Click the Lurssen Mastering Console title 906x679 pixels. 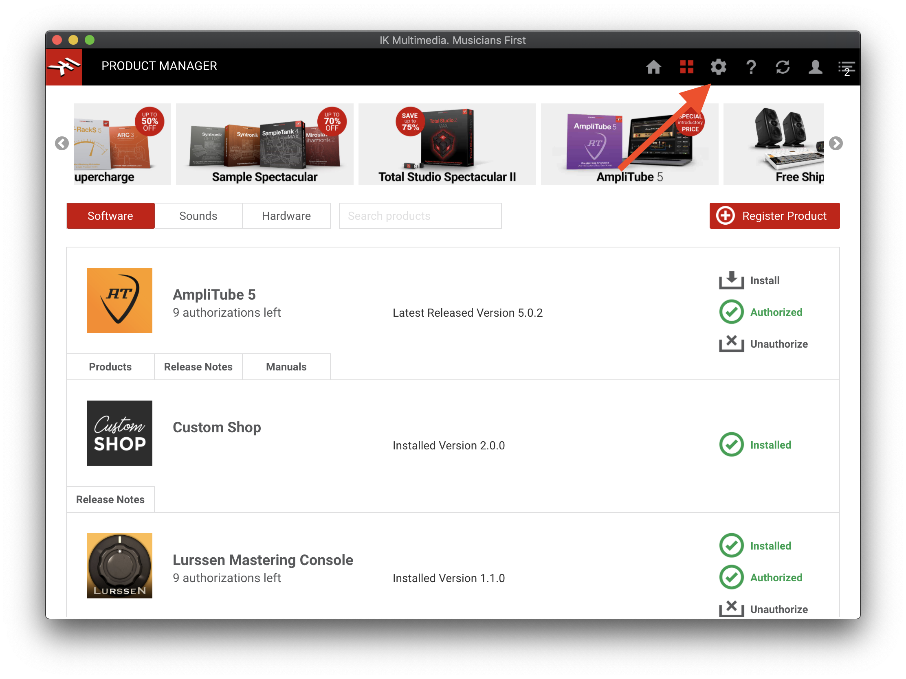click(x=263, y=560)
